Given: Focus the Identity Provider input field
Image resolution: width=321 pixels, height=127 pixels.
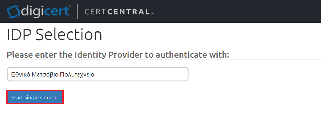Looking at the screenshot, I should pos(97,74).
